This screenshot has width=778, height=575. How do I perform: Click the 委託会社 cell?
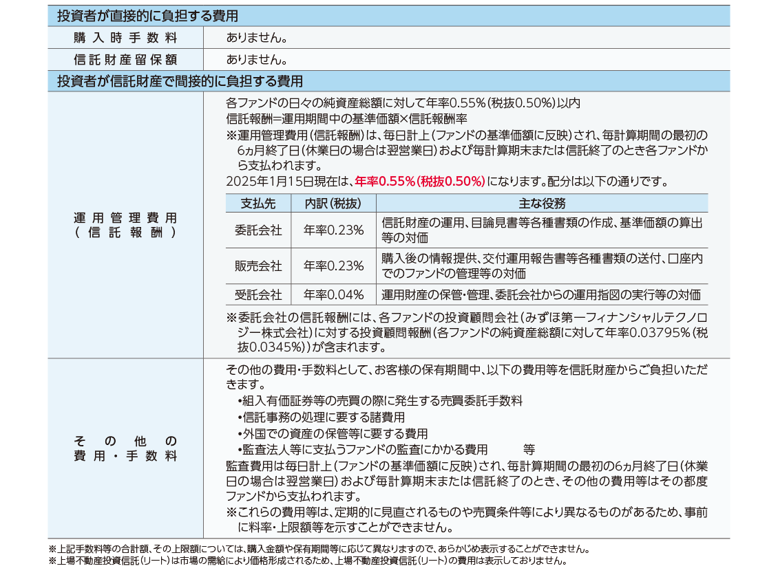pyautogui.click(x=257, y=230)
